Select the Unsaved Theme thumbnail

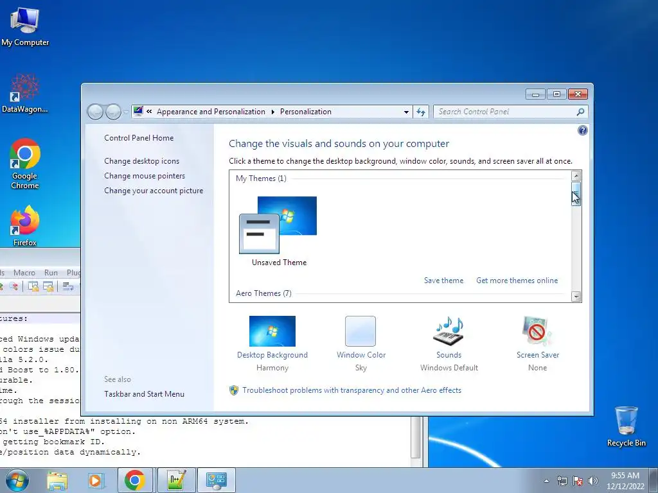279,225
